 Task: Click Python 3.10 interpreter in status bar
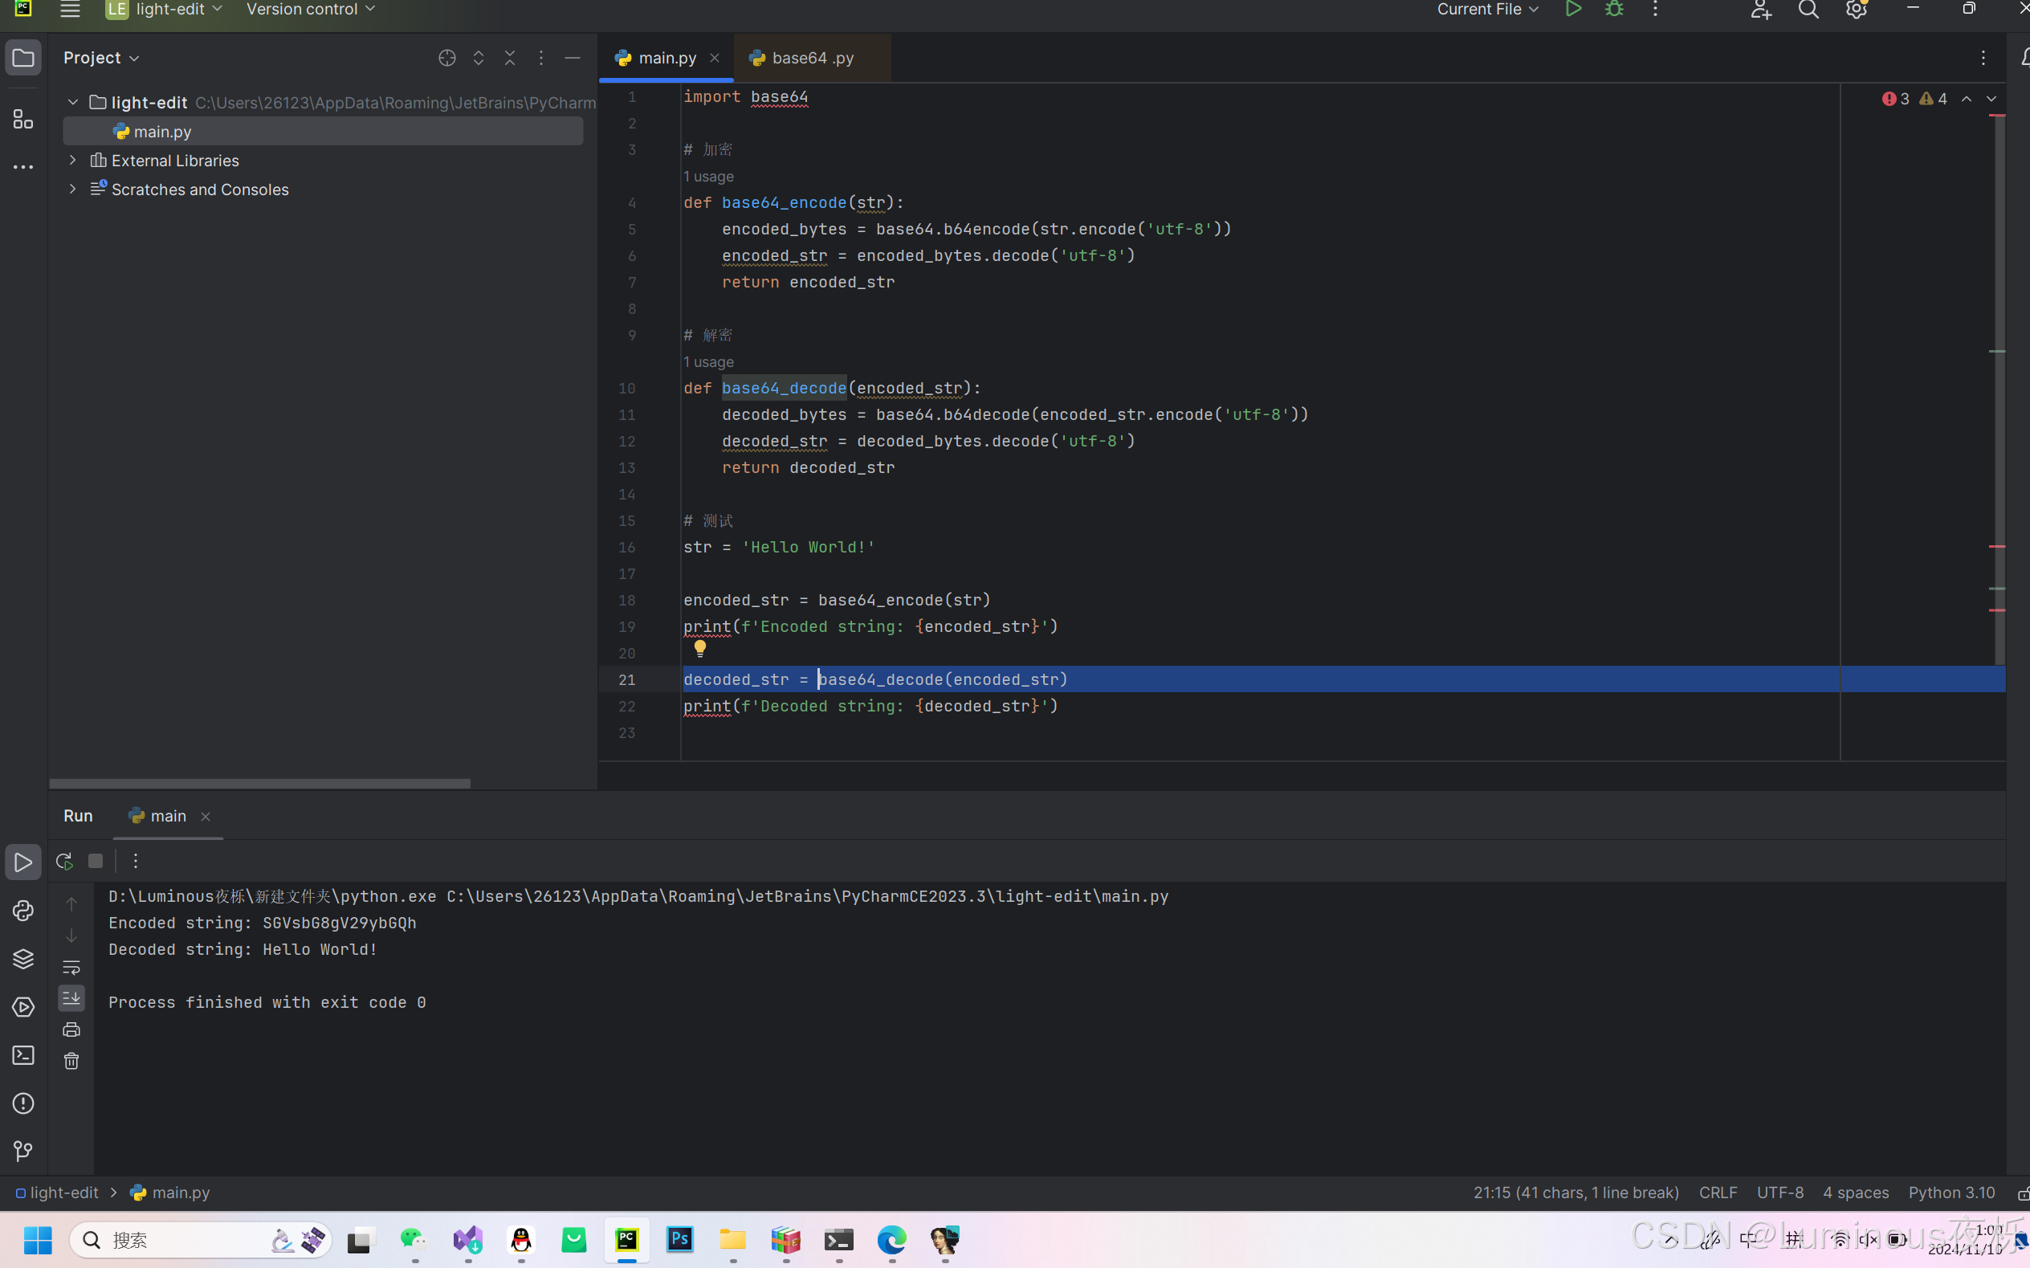tap(1951, 1193)
